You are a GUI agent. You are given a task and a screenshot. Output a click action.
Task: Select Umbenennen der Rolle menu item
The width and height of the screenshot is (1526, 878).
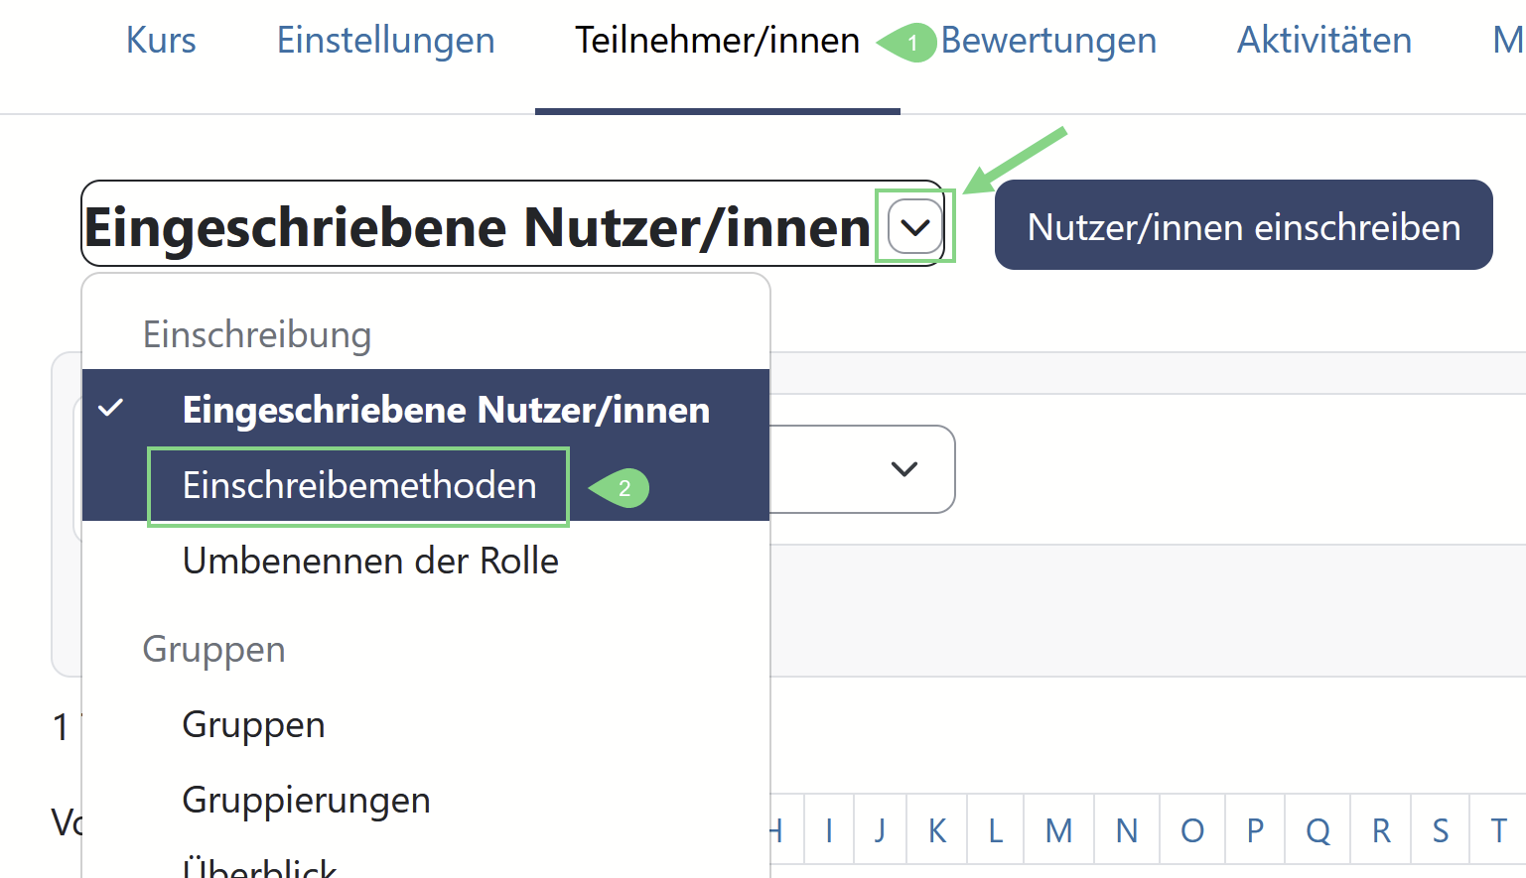[370, 562]
